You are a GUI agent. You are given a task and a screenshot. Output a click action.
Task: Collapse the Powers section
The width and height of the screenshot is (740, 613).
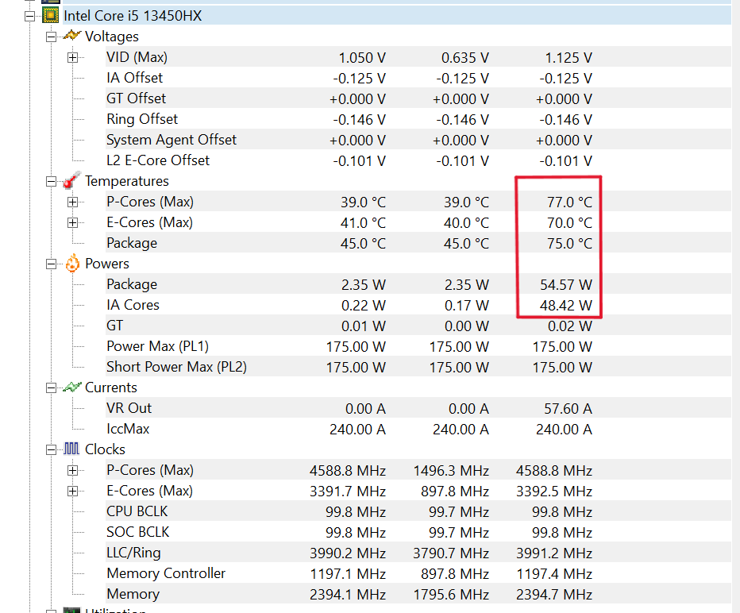pos(51,264)
